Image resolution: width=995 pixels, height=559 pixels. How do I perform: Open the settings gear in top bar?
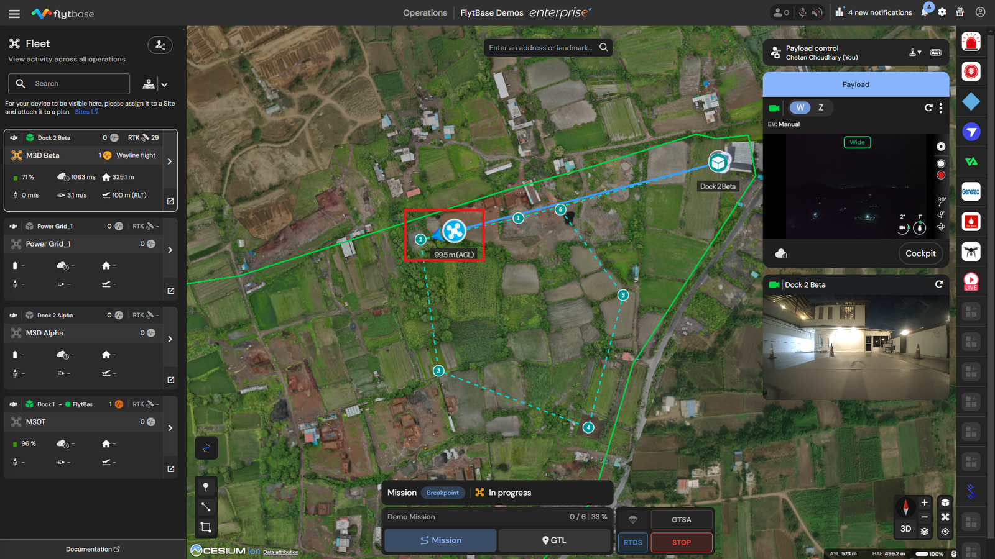coord(942,12)
